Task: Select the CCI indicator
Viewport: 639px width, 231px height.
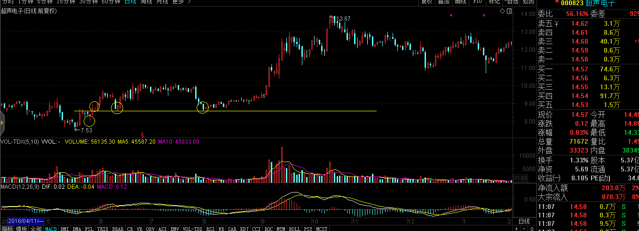Action: coord(257,229)
